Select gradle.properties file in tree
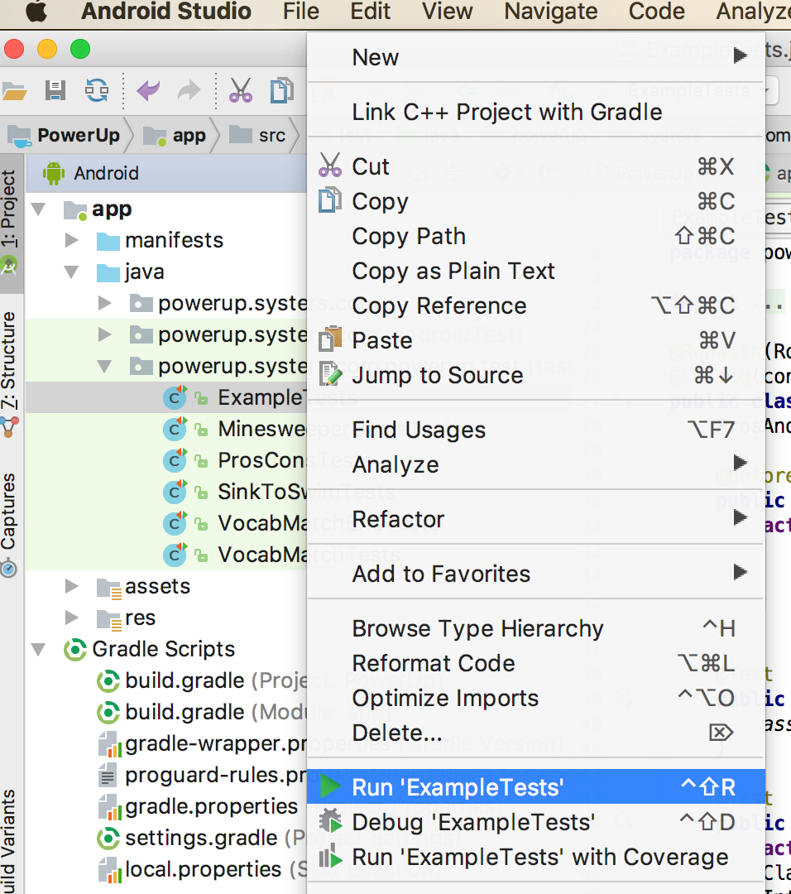The height and width of the screenshot is (894, 791). 212,806
